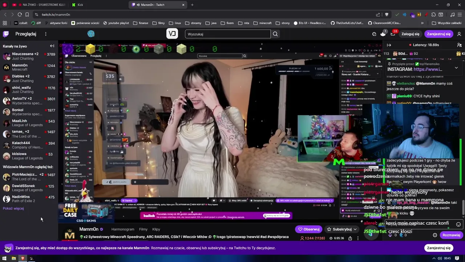Image resolution: width=465 pixels, height=262 pixels.
Task: Open the shini_waifu channel in sidebar
Action: point(29,90)
